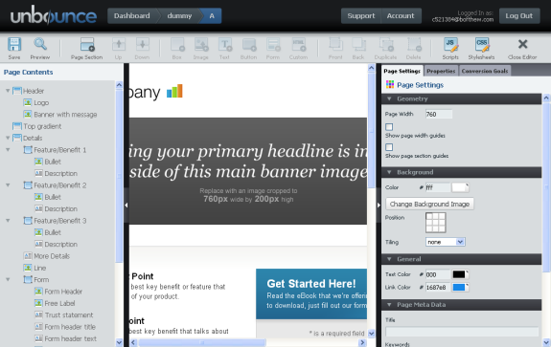This screenshot has height=347, width=551.
Task: Collapse right panel with arrow handle
Action: [x=379, y=205]
